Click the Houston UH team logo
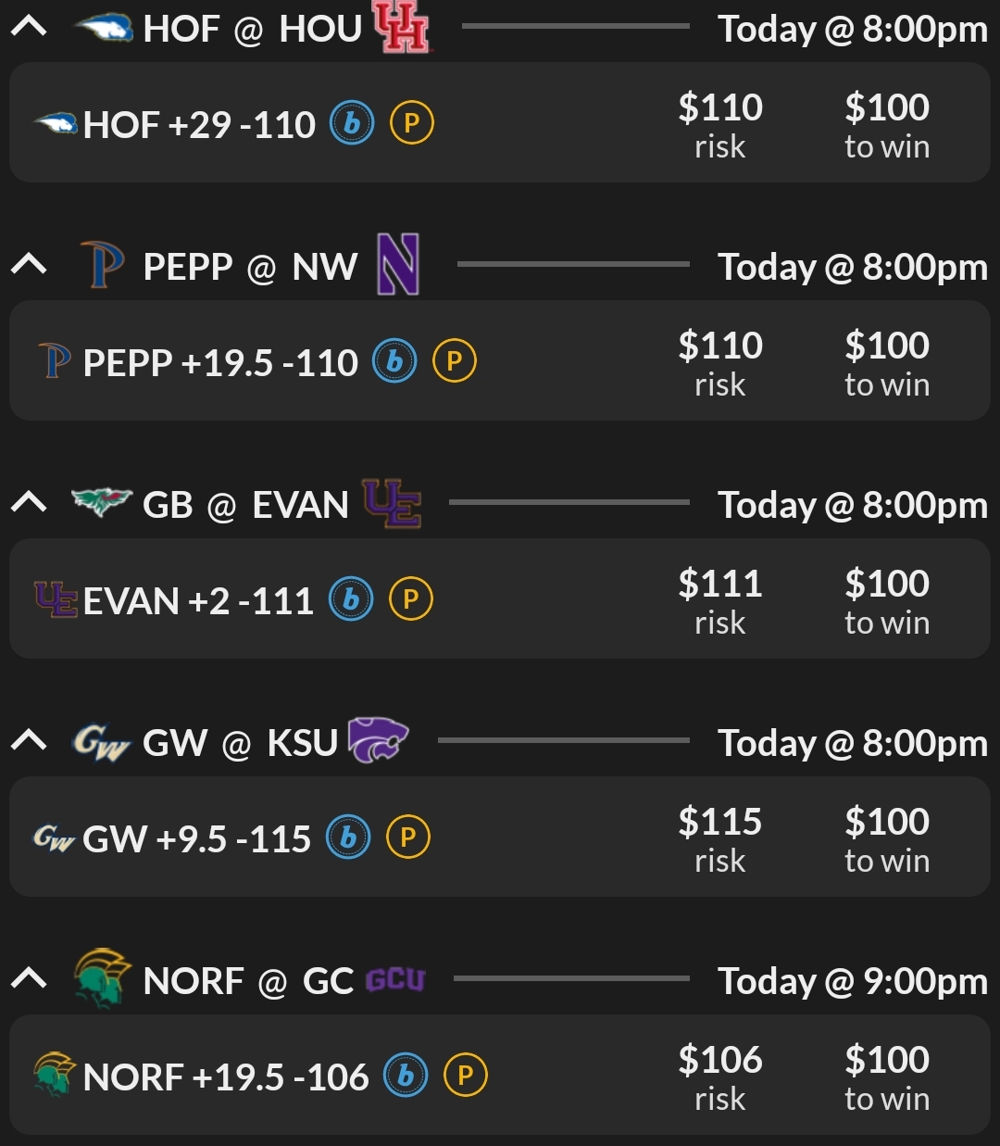The image size is (1000, 1146). pyautogui.click(x=401, y=27)
